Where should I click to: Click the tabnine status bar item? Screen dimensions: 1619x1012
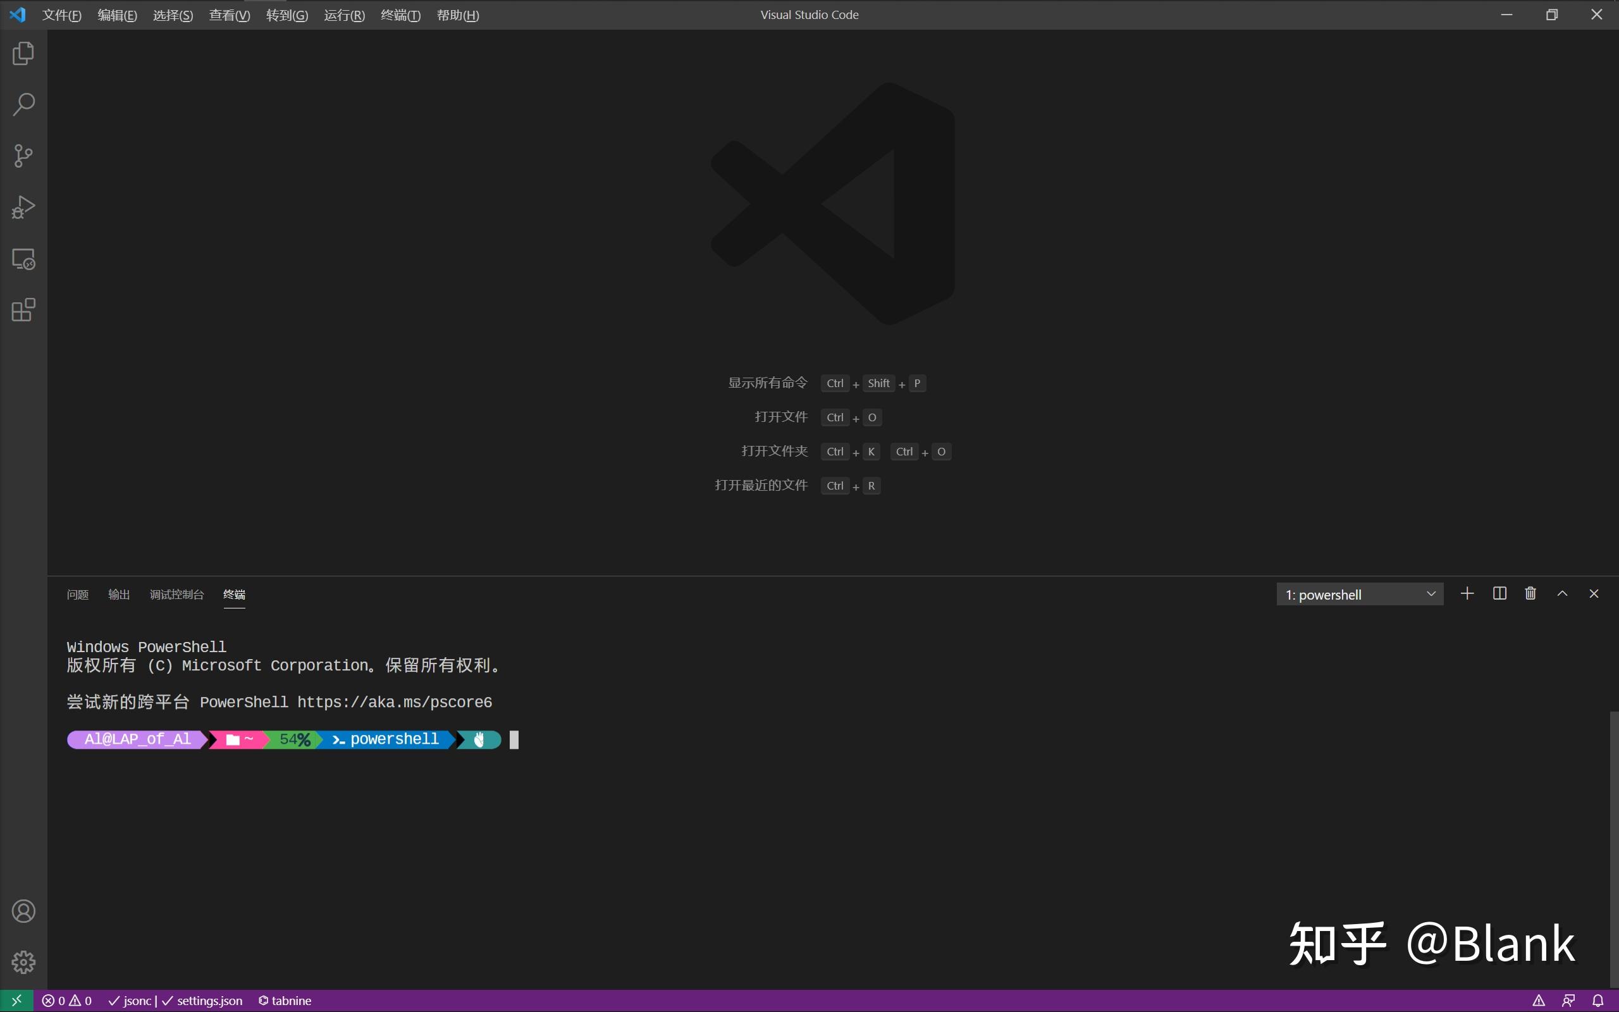[285, 1001]
